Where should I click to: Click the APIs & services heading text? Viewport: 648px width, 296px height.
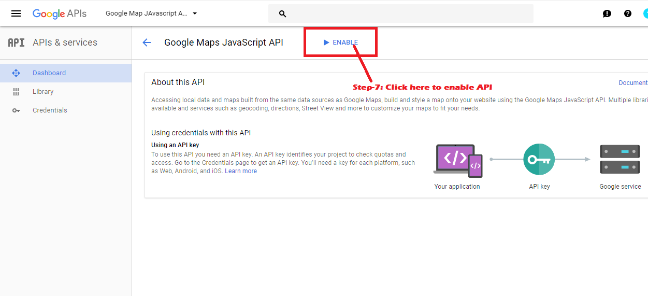click(x=65, y=43)
